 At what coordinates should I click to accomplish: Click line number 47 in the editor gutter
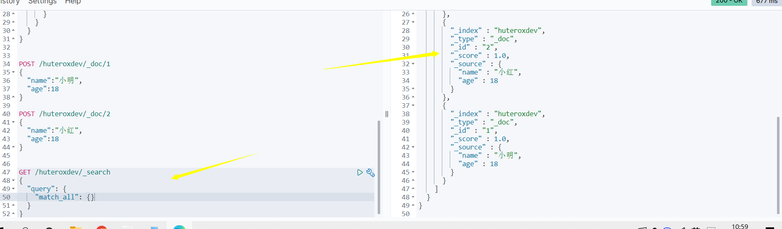tap(6, 172)
